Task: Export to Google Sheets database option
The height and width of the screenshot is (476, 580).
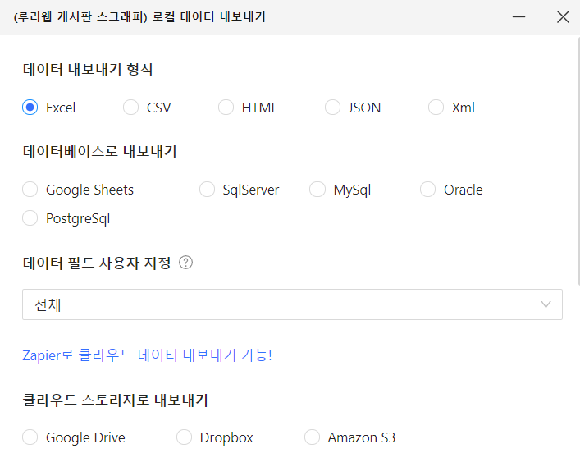Action: coord(30,190)
